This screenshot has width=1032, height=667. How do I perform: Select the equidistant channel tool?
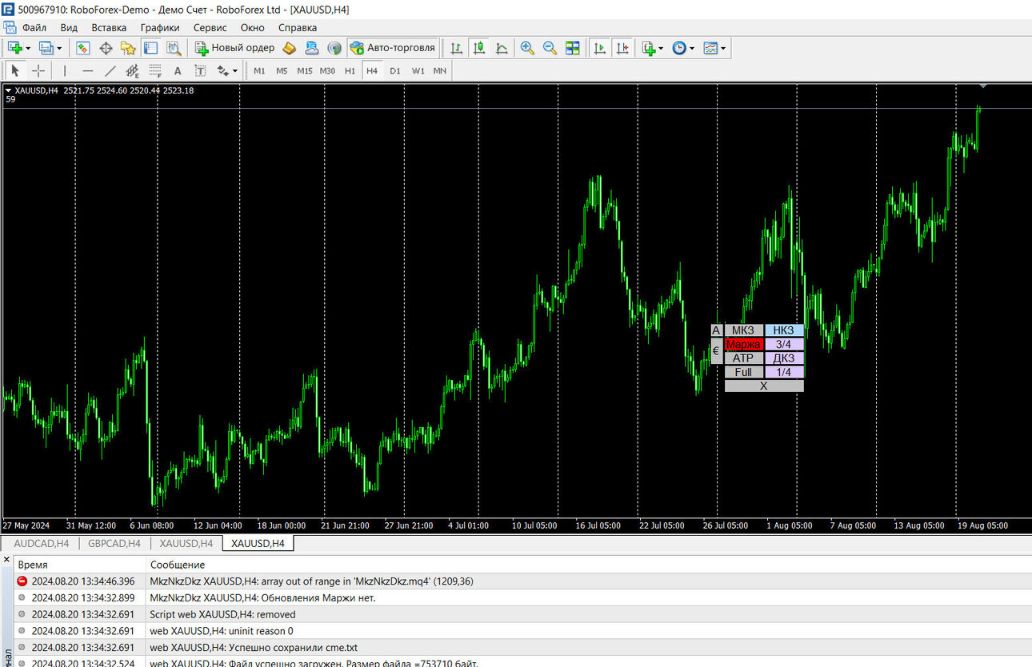click(x=133, y=70)
